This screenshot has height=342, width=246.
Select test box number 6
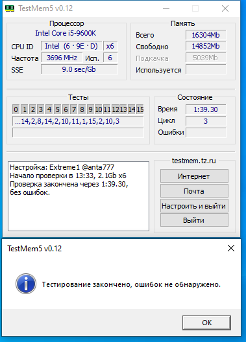tap(66, 109)
